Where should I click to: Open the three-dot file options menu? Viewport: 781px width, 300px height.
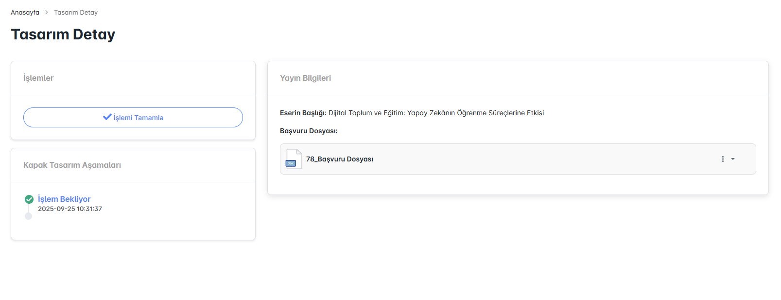click(x=723, y=159)
